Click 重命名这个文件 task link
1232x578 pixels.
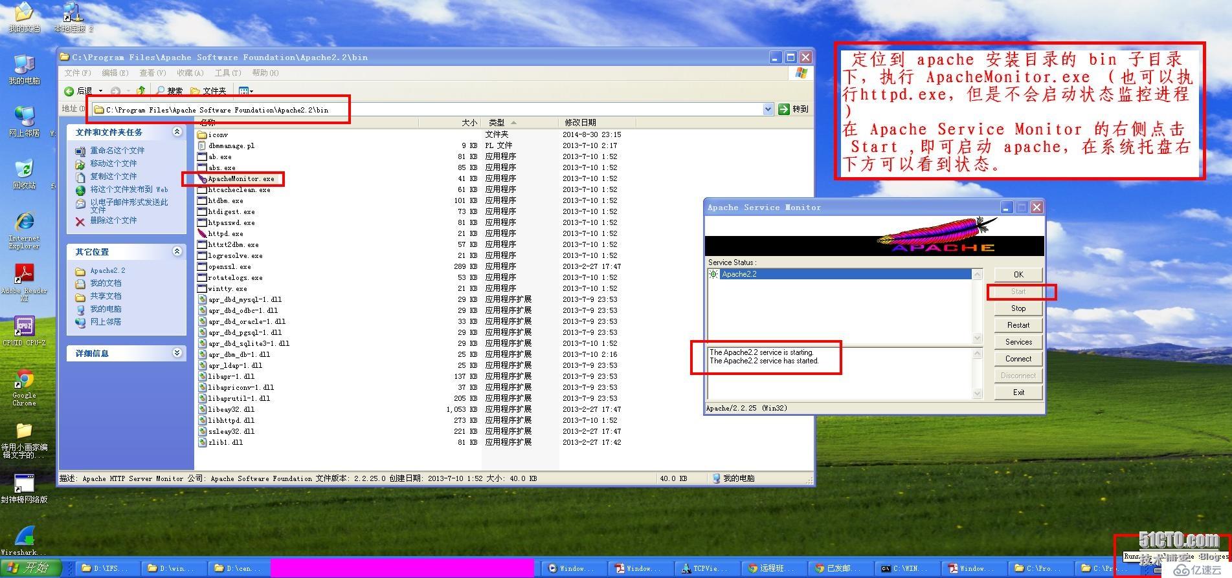(117, 151)
